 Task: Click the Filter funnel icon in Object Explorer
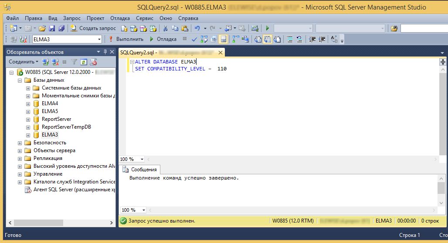click(74, 62)
